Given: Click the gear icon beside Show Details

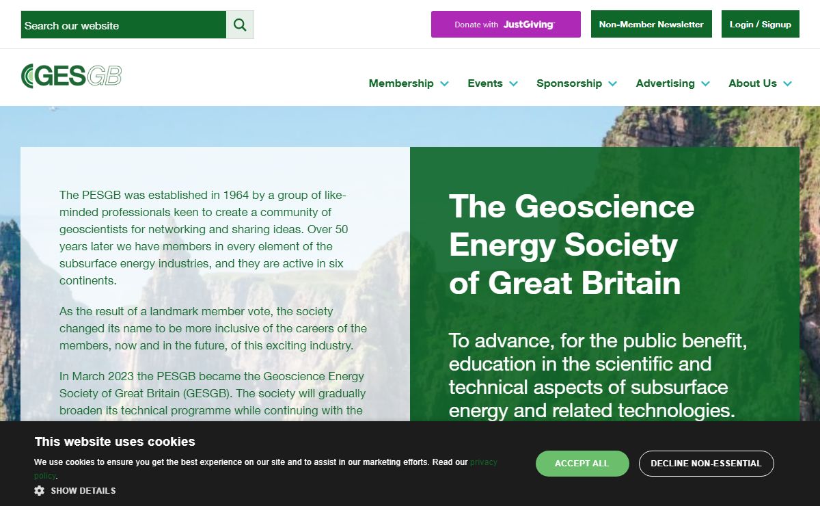Looking at the screenshot, I should [x=40, y=490].
